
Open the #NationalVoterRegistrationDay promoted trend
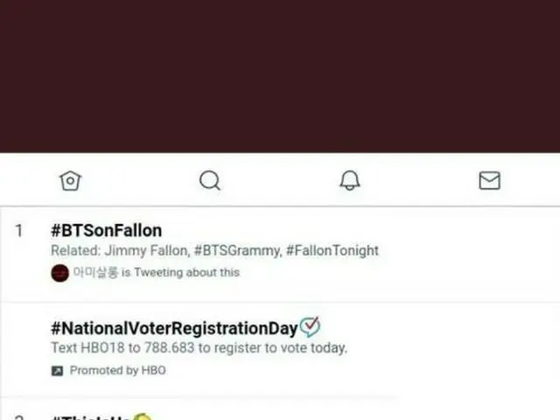click(x=174, y=329)
